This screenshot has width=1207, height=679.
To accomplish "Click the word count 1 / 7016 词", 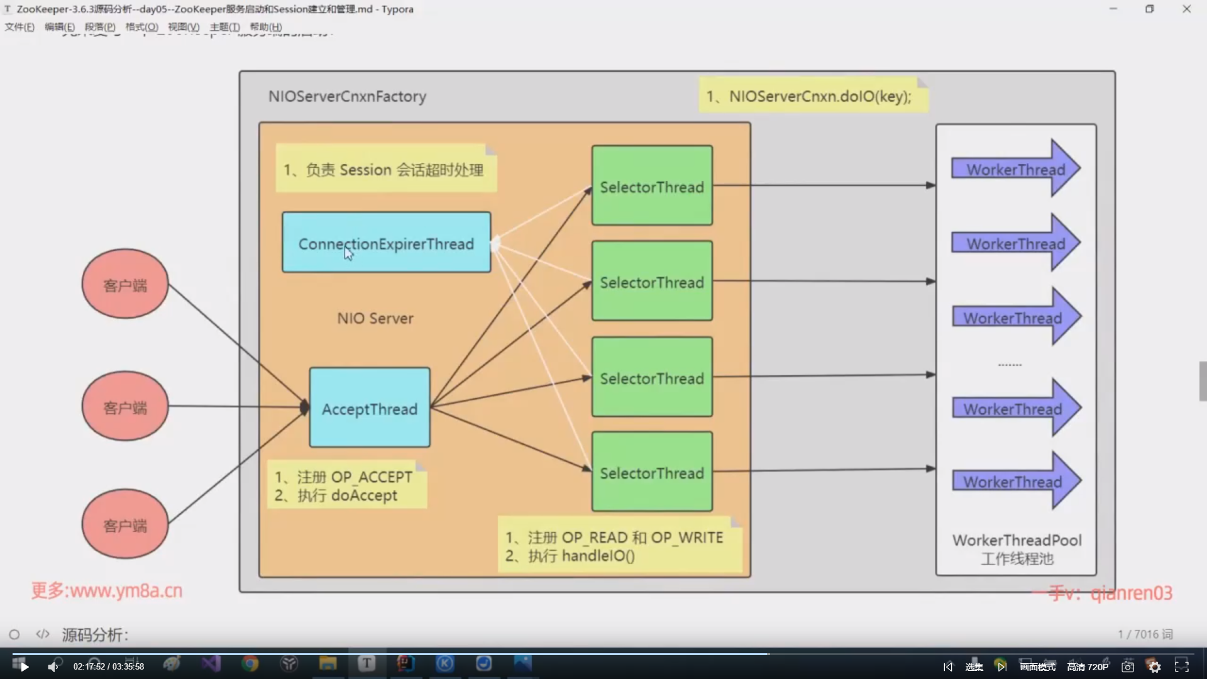I will pyautogui.click(x=1145, y=634).
